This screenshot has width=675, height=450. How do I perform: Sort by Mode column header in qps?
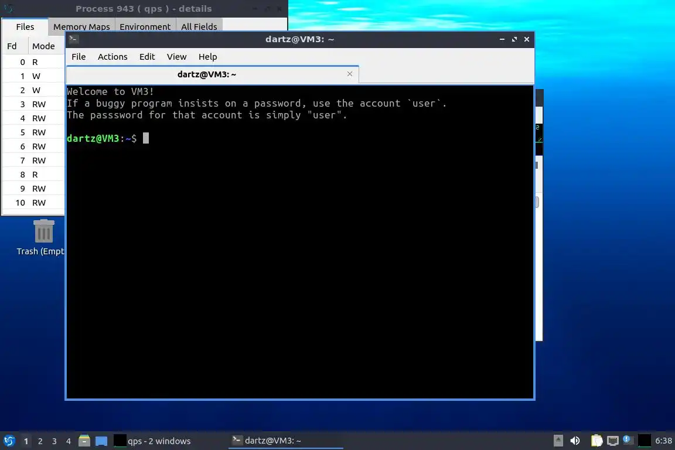[x=46, y=46]
